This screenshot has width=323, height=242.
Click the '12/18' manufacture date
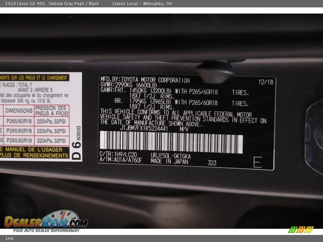[x=266, y=82]
